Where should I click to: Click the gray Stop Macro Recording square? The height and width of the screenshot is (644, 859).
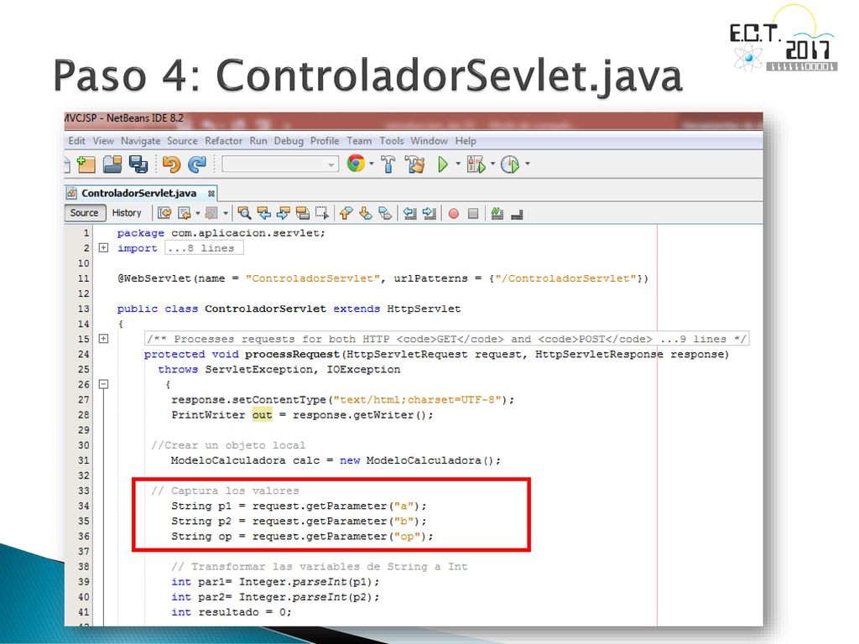point(473,214)
